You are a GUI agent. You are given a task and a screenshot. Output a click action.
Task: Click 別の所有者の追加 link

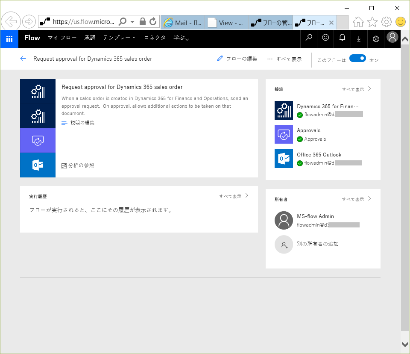pos(318,244)
